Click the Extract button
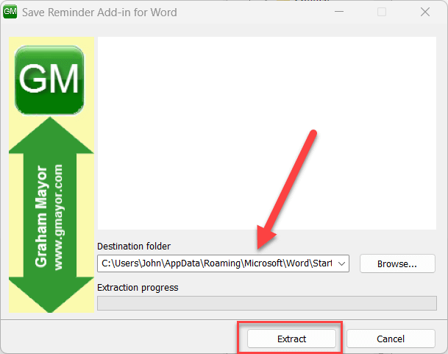This screenshot has width=448, height=354. (x=291, y=339)
